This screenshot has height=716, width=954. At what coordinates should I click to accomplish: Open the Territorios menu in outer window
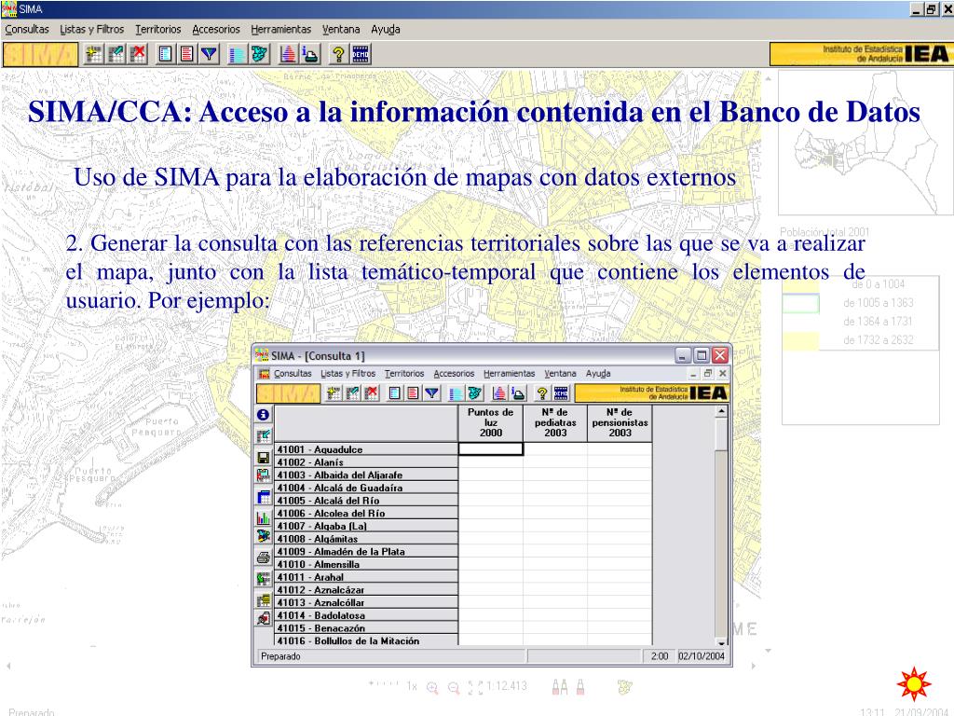[158, 29]
